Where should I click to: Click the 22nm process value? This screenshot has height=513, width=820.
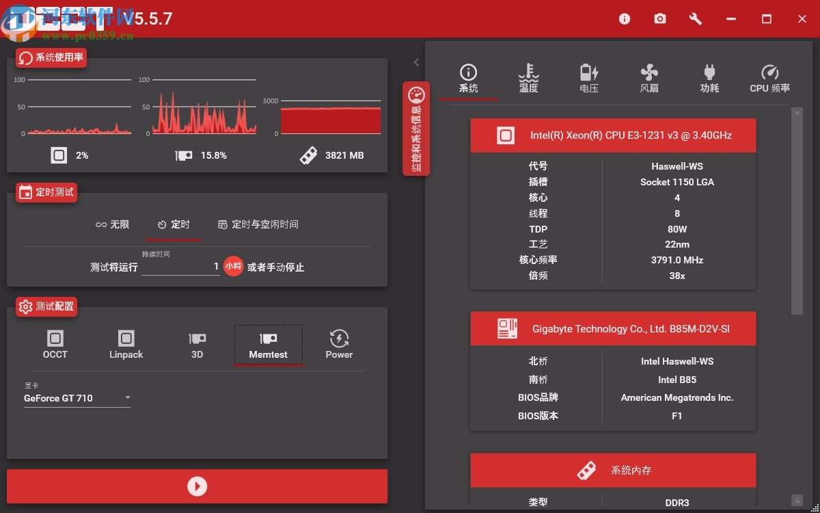pyautogui.click(x=677, y=244)
